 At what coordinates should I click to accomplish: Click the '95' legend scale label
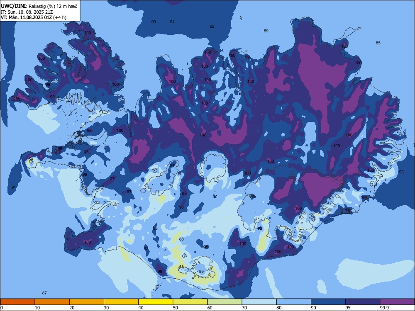(x=348, y=308)
